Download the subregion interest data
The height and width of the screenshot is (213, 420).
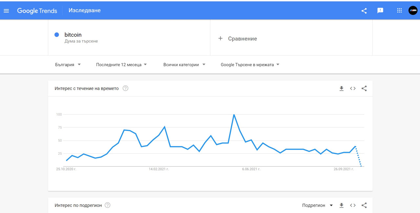tap(342, 205)
